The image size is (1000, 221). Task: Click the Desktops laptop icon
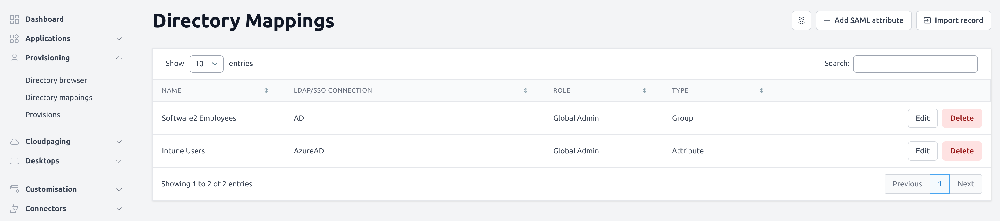14,161
